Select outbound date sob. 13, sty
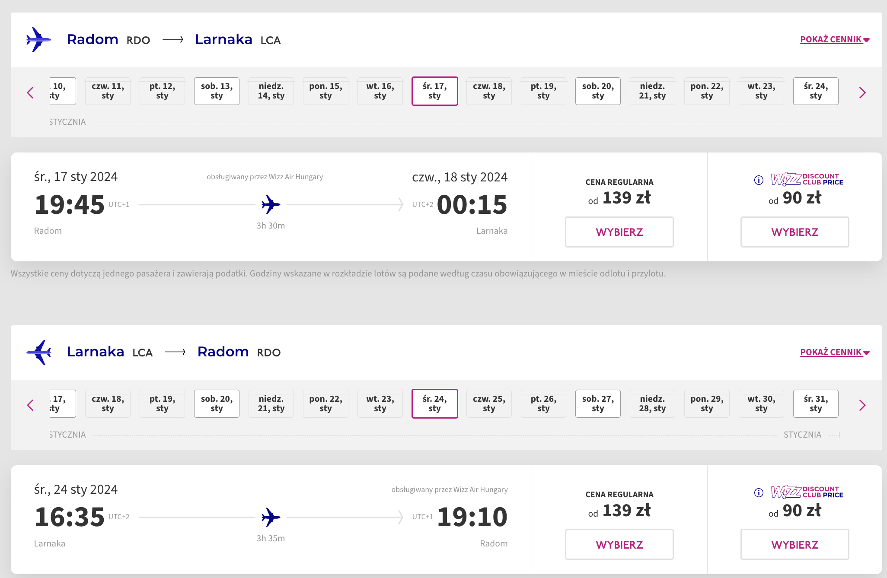The width and height of the screenshot is (887, 578). click(217, 91)
